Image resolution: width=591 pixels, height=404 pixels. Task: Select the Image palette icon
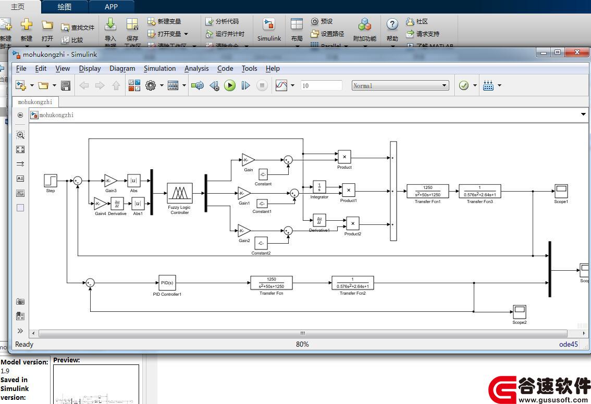pos(20,193)
